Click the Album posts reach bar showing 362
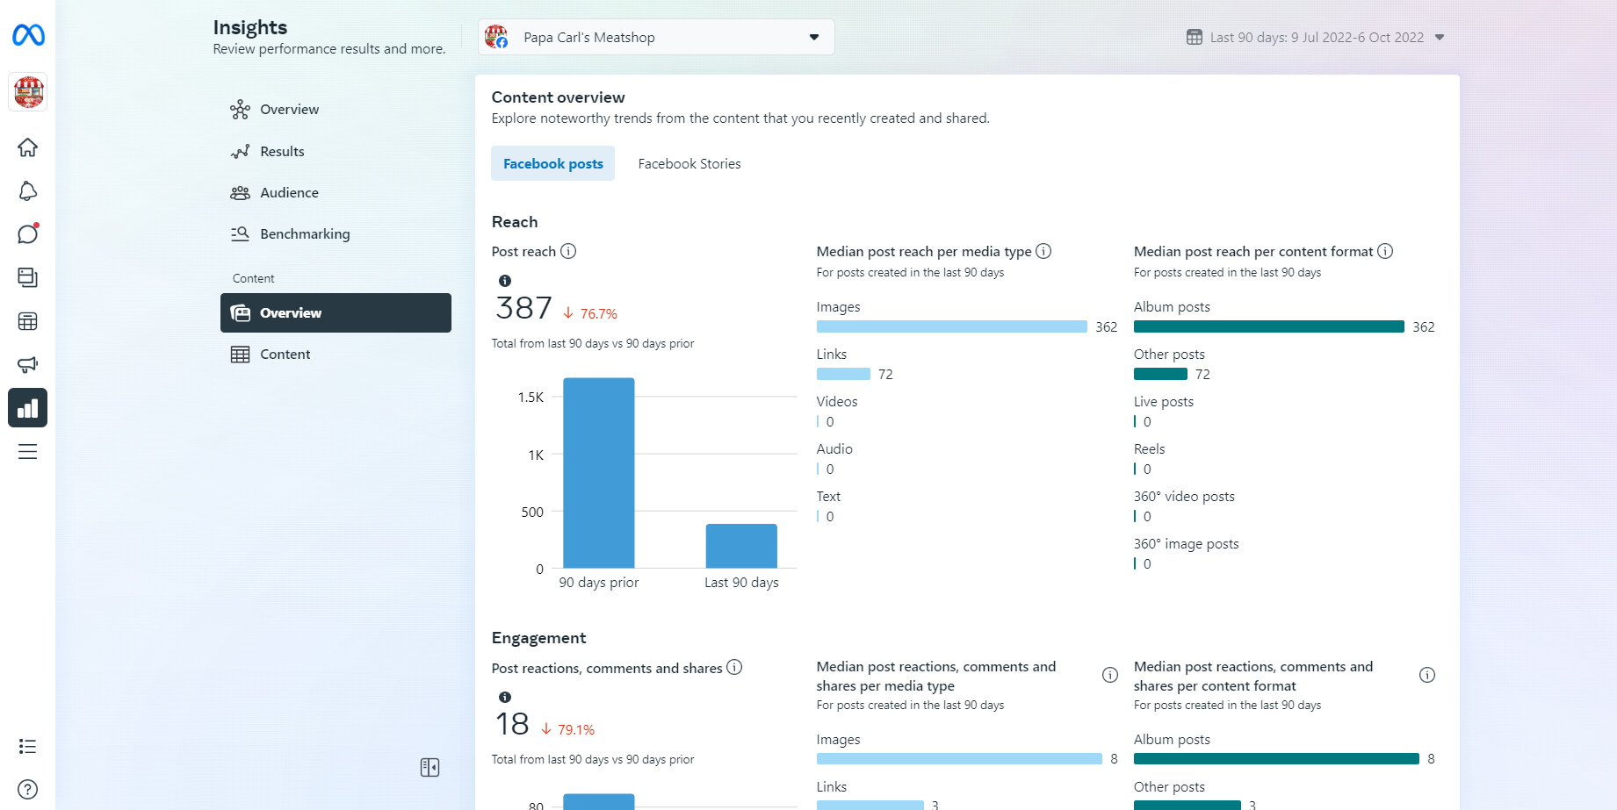1617x810 pixels. [1269, 326]
